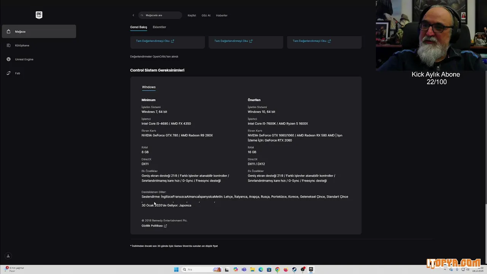Expand hidden system tray icons chevron
487x274 pixels.
[445, 269]
